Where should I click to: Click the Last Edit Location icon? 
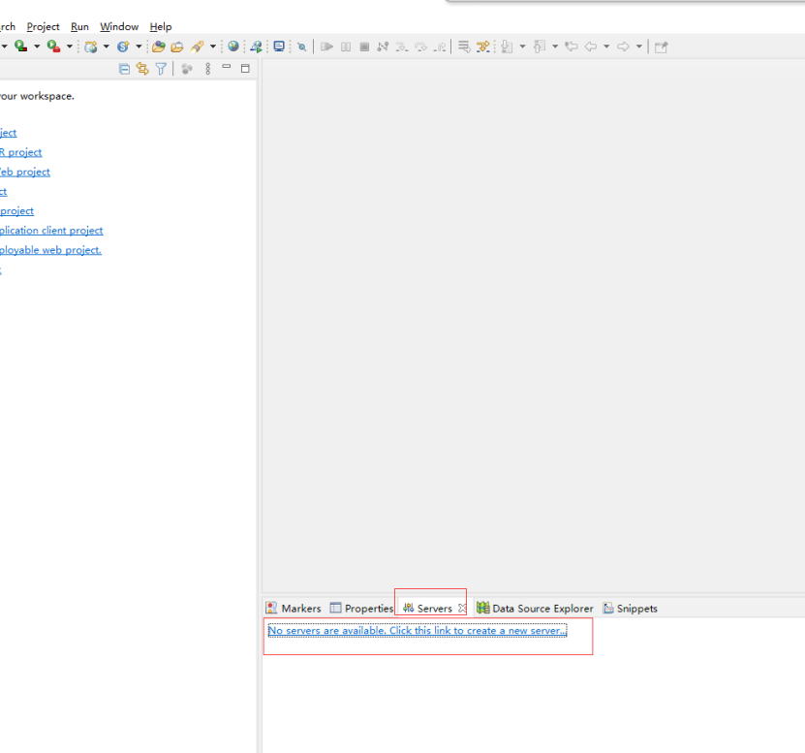tap(572, 47)
